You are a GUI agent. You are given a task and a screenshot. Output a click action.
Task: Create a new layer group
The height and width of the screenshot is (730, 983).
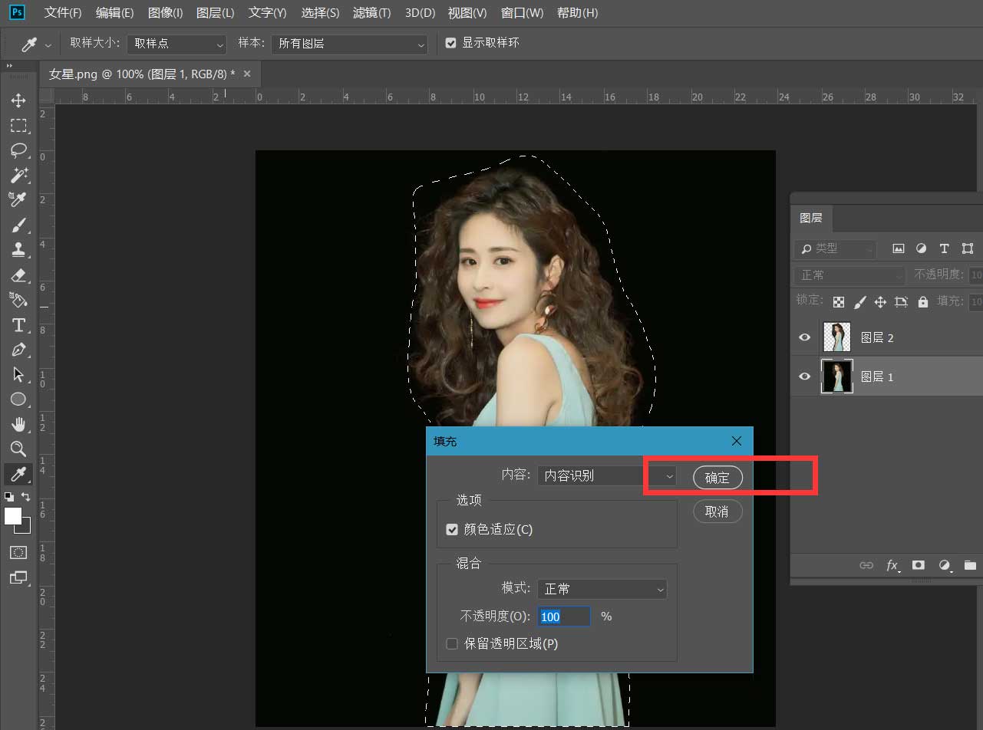(x=970, y=565)
